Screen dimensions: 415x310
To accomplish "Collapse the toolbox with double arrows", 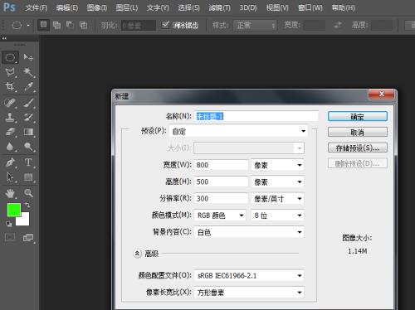I will 4,38.
